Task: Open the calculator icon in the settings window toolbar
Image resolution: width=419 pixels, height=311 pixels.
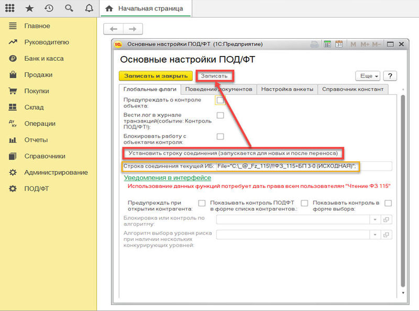Action: tap(327, 45)
